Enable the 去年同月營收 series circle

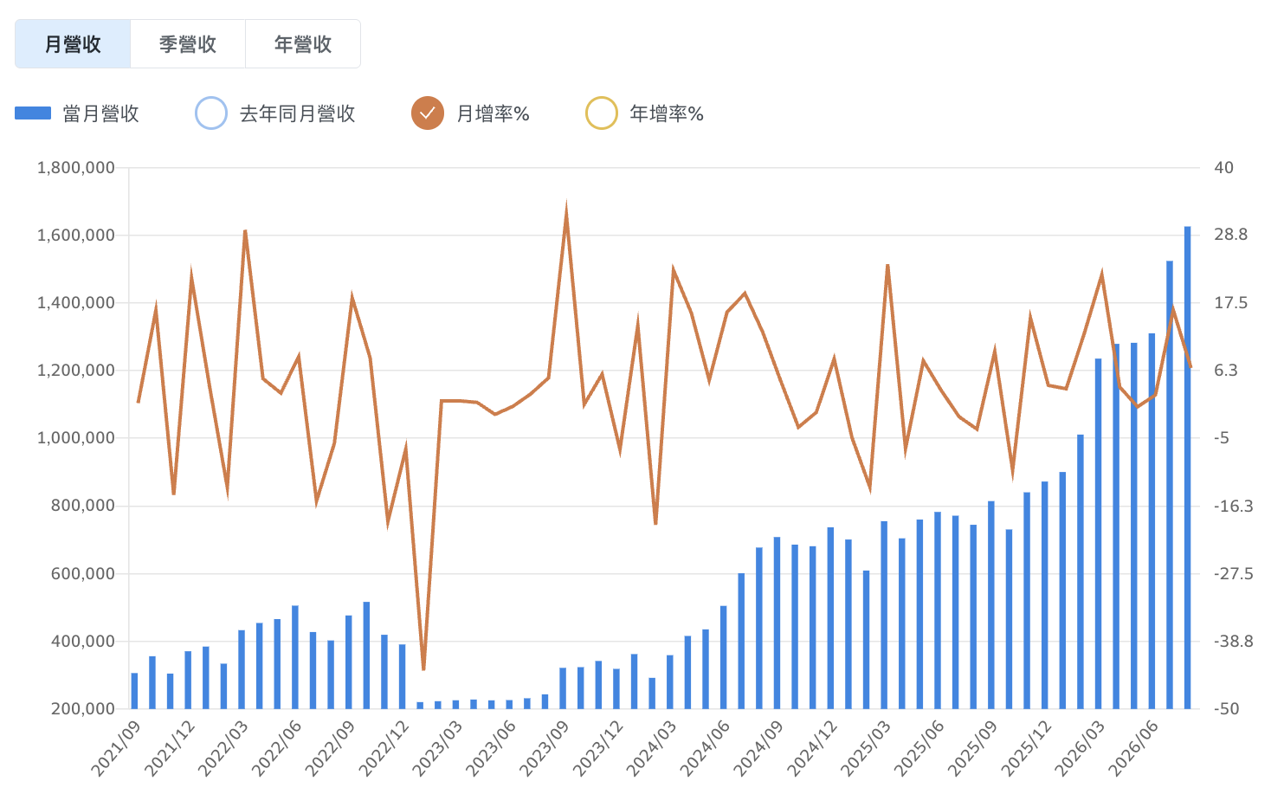(211, 113)
